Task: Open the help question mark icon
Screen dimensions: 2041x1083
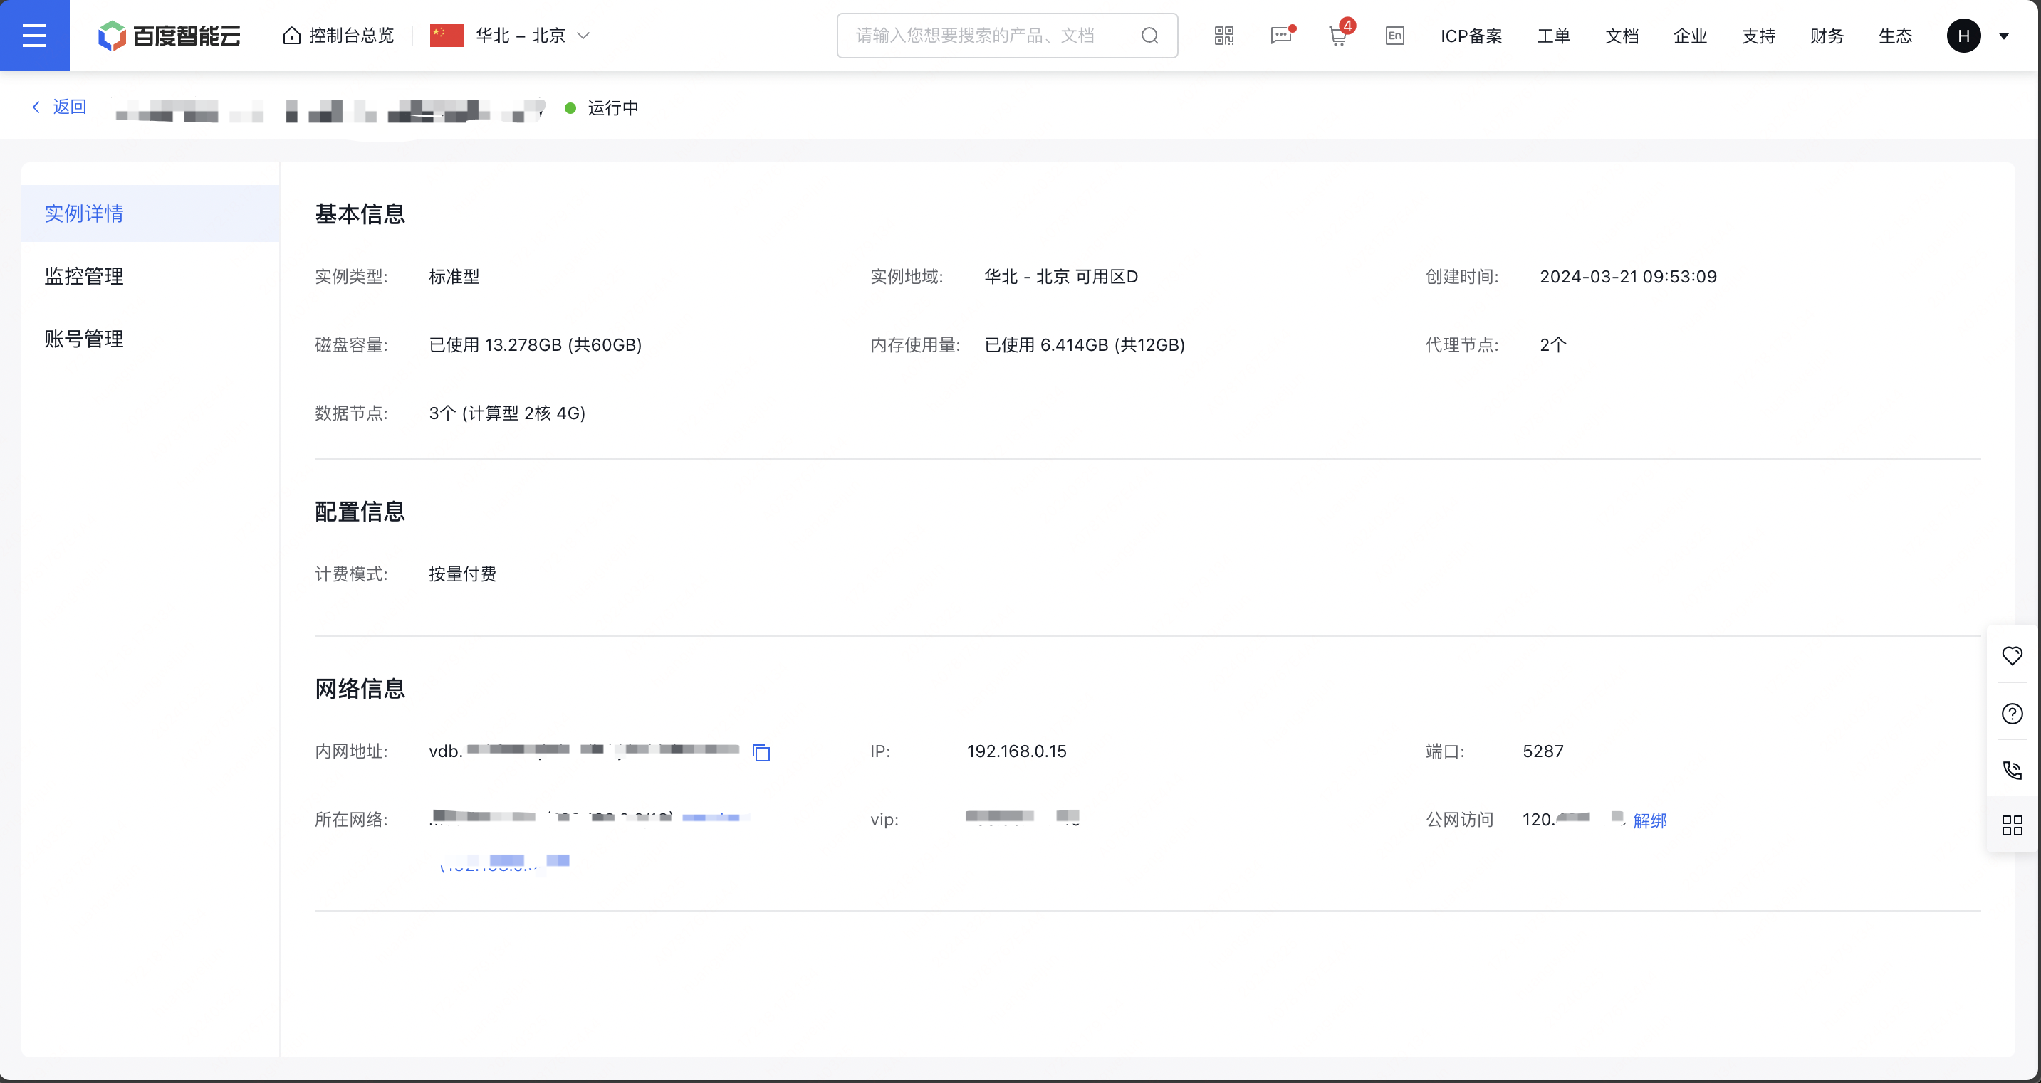Action: (2012, 713)
